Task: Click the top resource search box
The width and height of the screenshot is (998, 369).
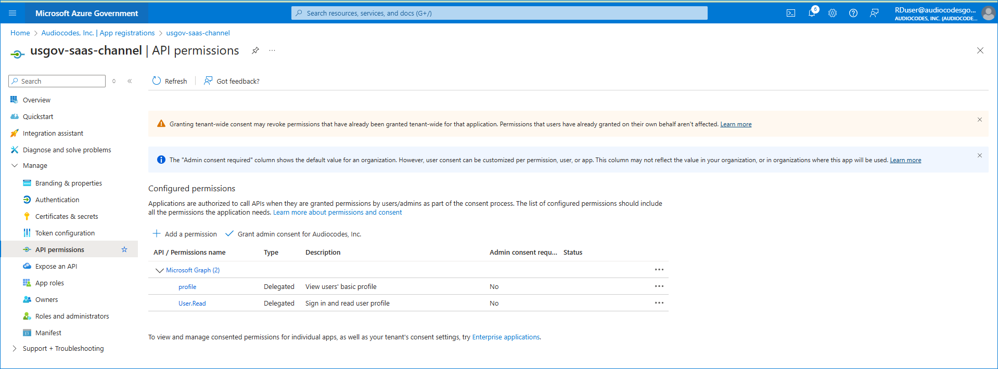Action: pos(500,13)
